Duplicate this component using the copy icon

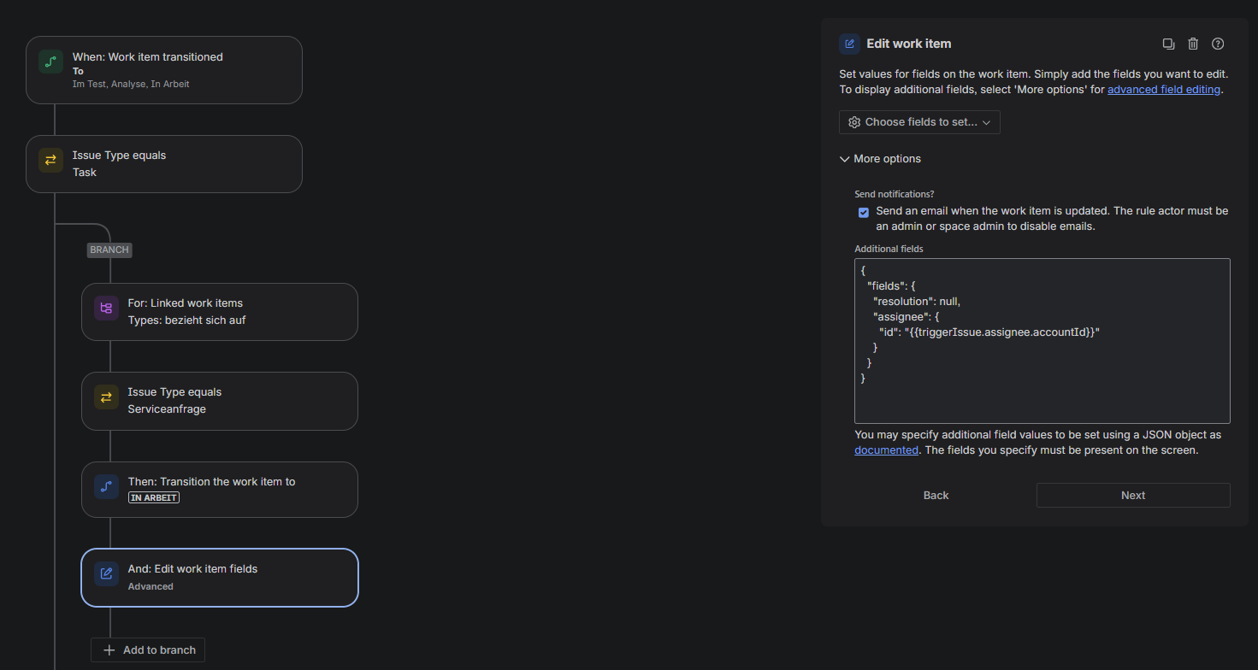[x=1168, y=44]
